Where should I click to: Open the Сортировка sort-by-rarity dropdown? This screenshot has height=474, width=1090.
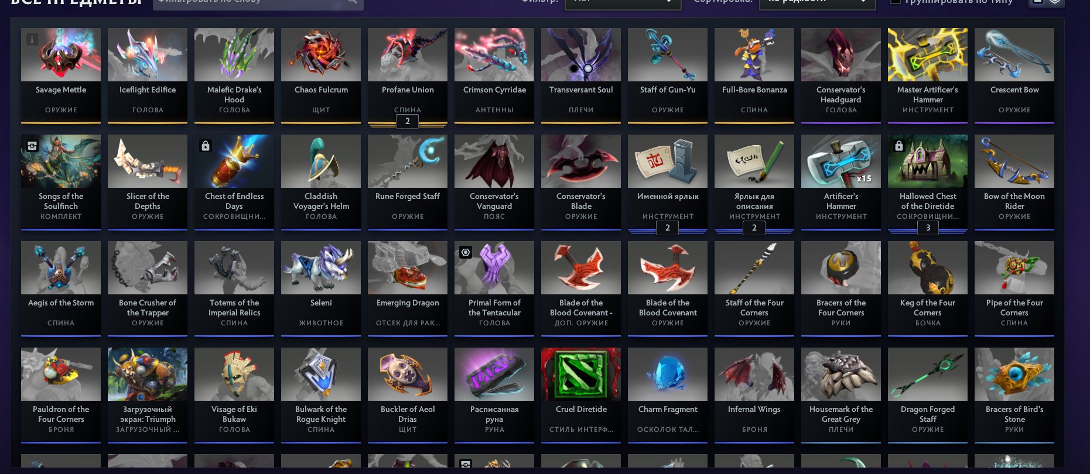[817, 3]
